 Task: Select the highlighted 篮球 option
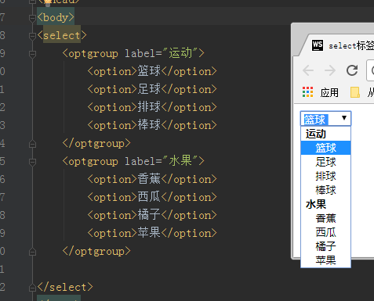pyautogui.click(x=325, y=148)
